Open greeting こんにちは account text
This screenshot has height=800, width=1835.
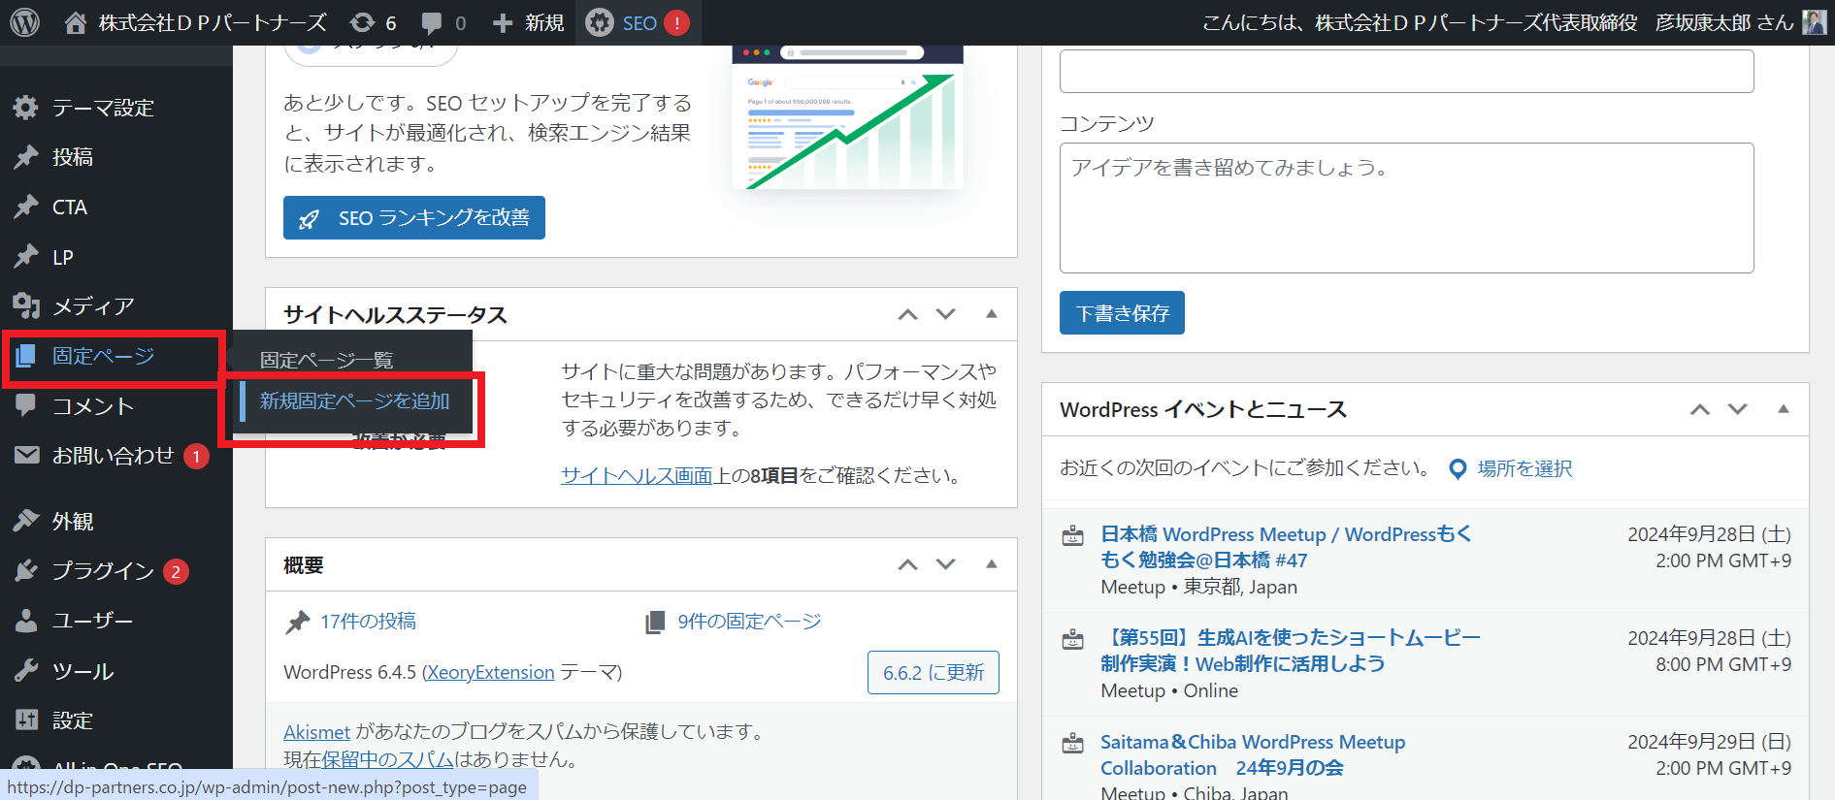(x=1498, y=22)
